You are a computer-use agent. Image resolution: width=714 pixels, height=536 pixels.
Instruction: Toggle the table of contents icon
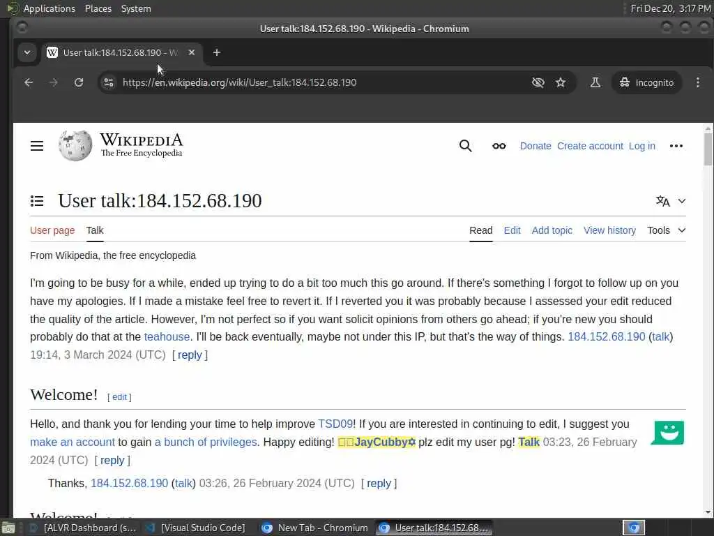click(x=37, y=200)
